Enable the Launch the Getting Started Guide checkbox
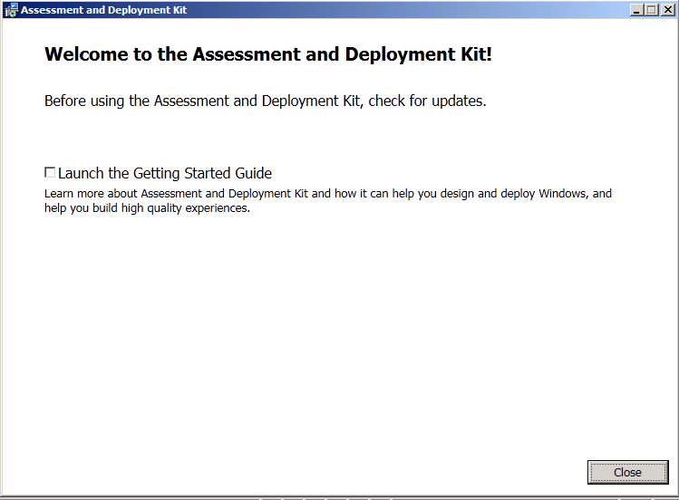This screenshot has width=679, height=500. 50,172
